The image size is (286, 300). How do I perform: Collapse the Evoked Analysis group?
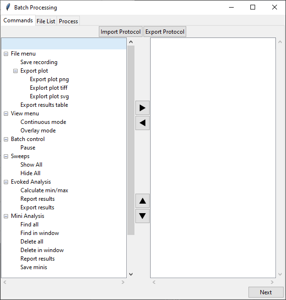click(x=6, y=182)
